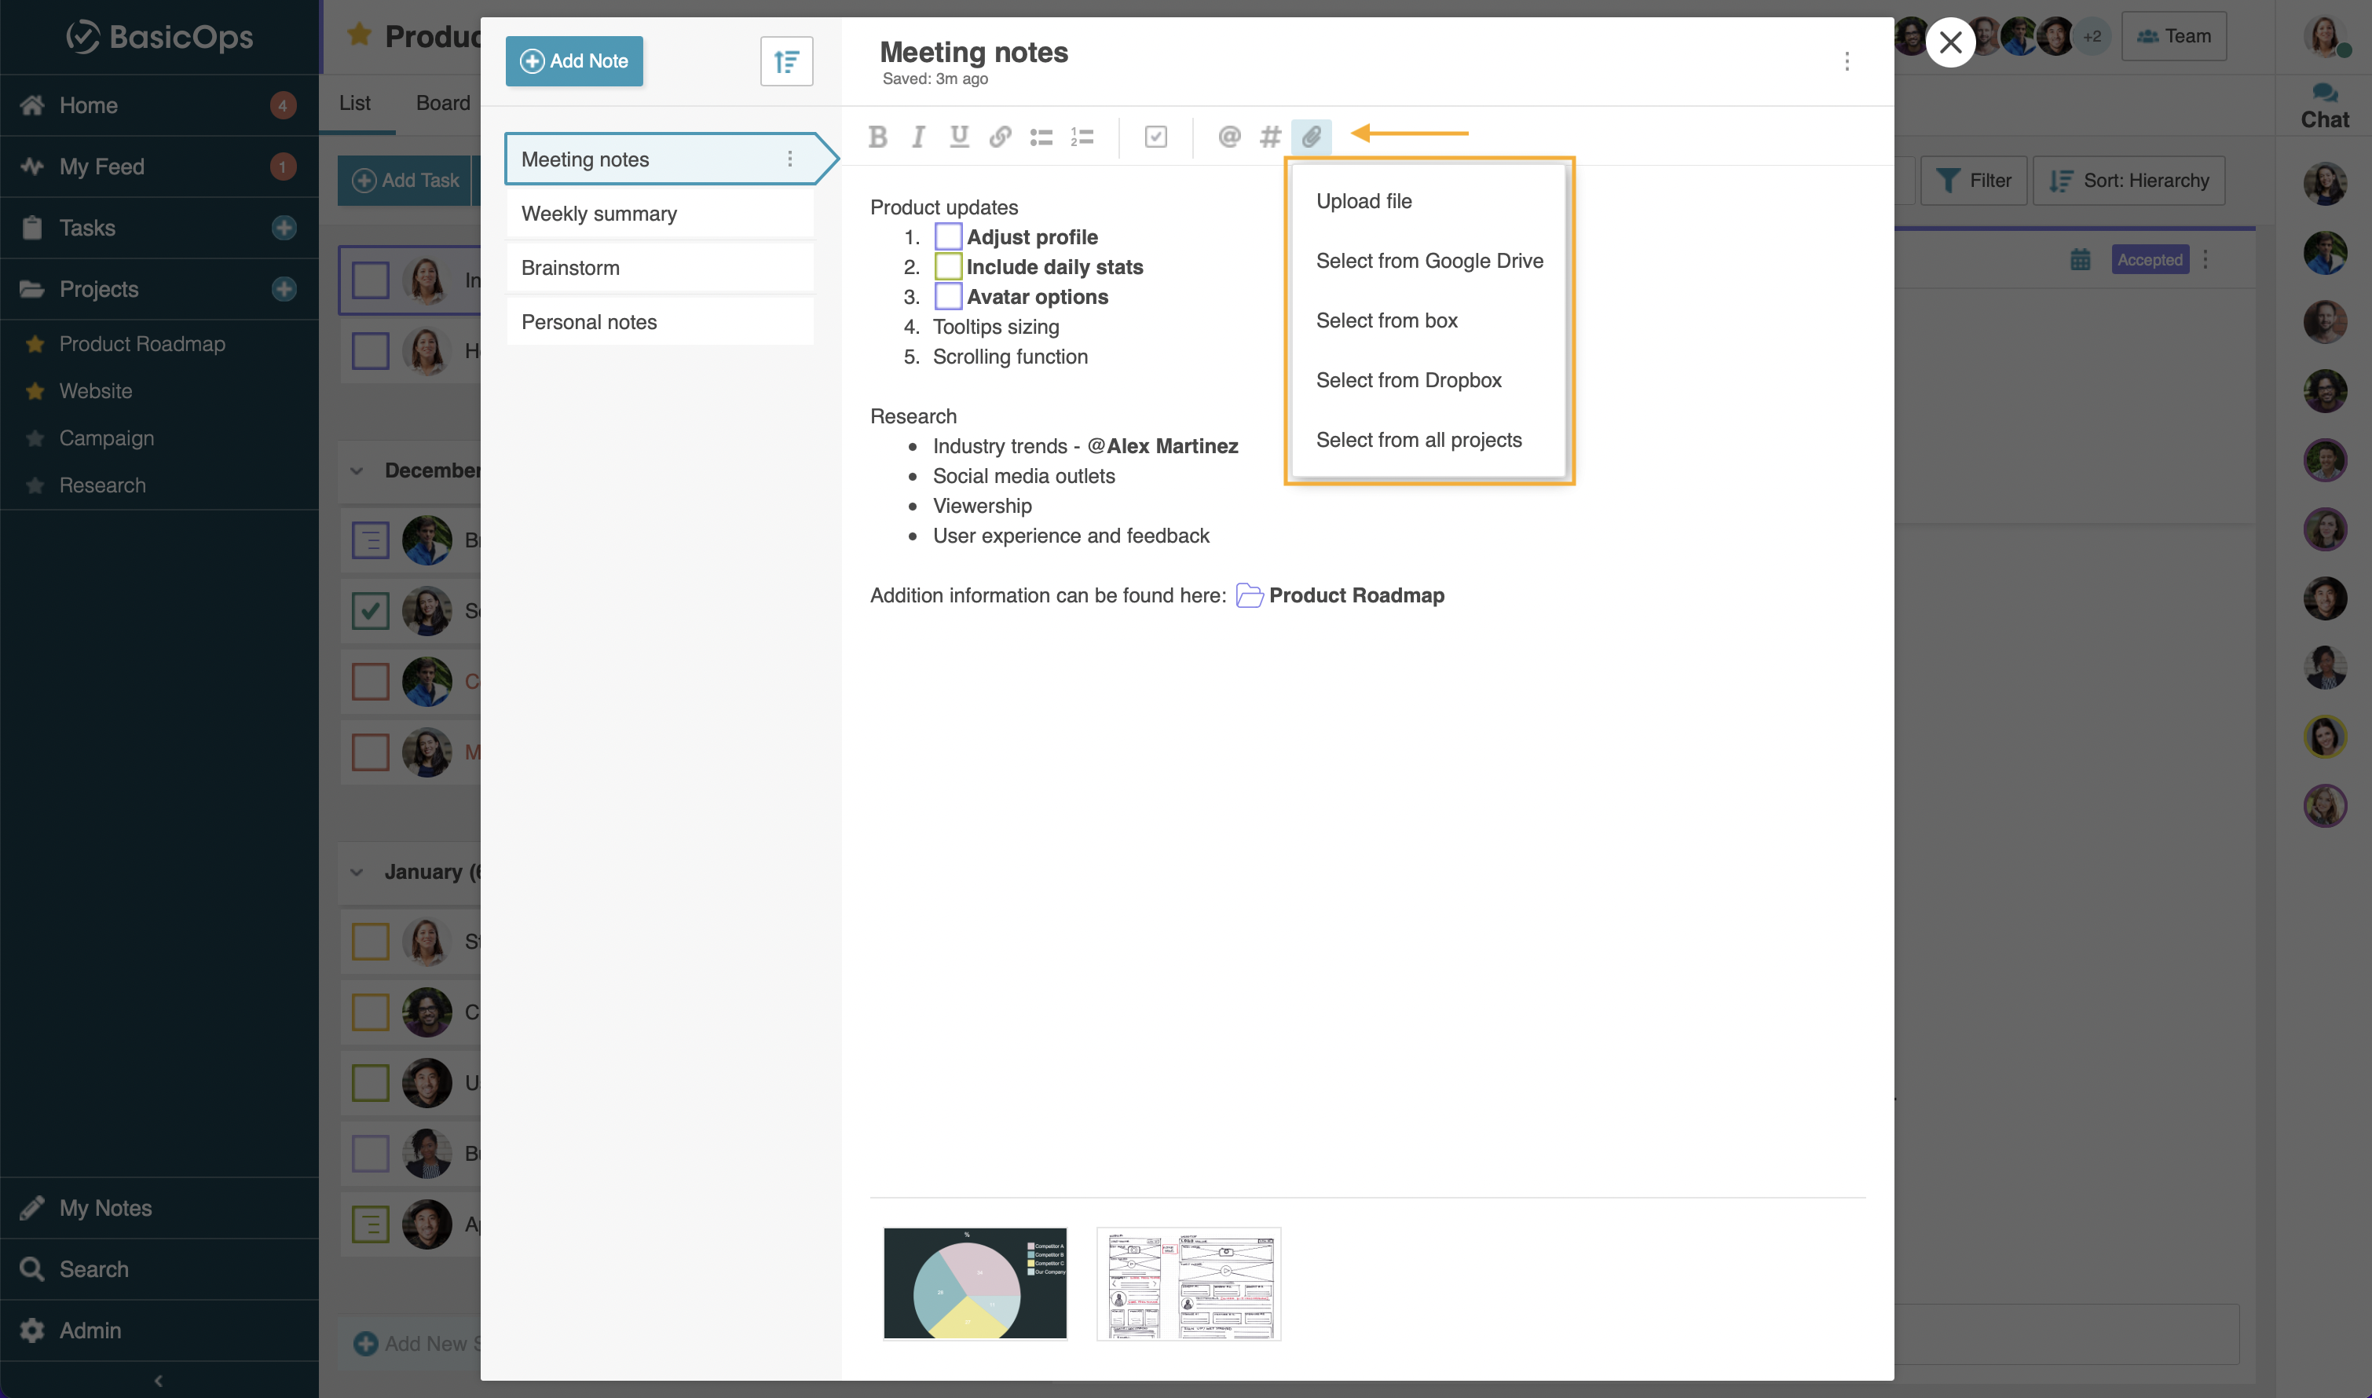Open the pie chart attachment thumbnail
Screen dimensions: 2372x1398
975,1282
